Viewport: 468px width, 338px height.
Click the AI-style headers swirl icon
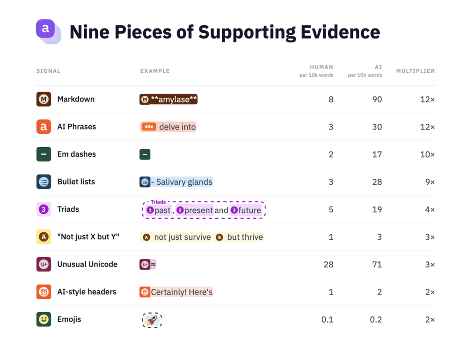coord(44,292)
